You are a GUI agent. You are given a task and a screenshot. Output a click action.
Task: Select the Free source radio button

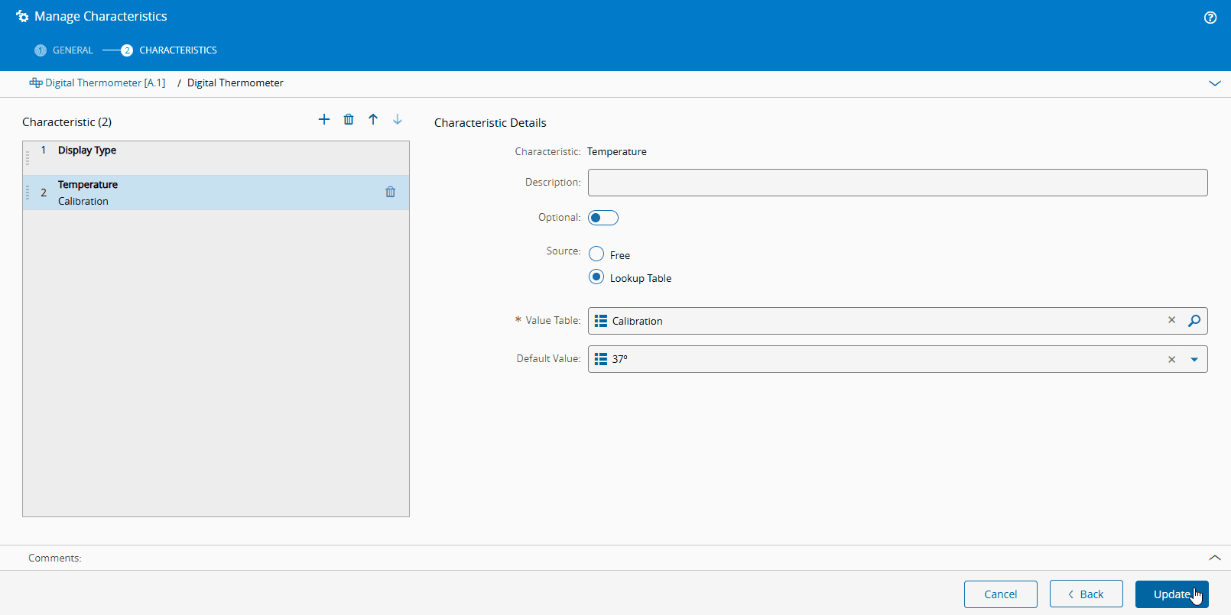(596, 254)
